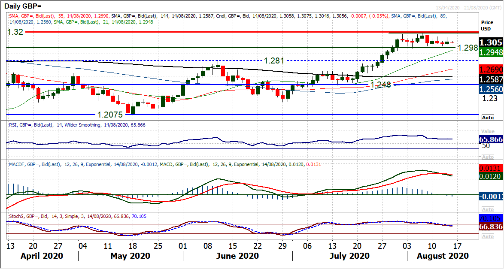
Task: Click the red 0.0131 MACD signal tag
Action: point(491,168)
